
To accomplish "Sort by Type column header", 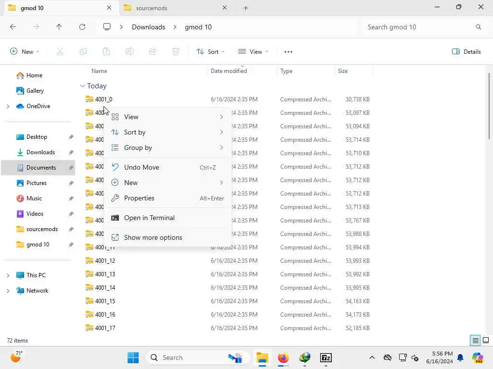I will tap(286, 71).
